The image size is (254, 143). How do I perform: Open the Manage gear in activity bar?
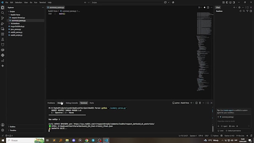point(3,130)
